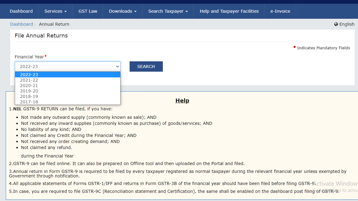This screenshot has height=201, width=358.
Task: Click the Dashboard breadcrumb link
Action: (x=21, y=24)
